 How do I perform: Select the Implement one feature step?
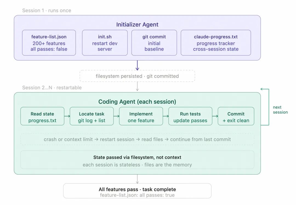(x=141, y=117)
